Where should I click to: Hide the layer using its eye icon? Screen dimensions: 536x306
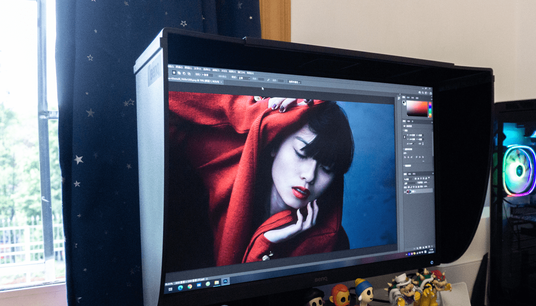405,191
